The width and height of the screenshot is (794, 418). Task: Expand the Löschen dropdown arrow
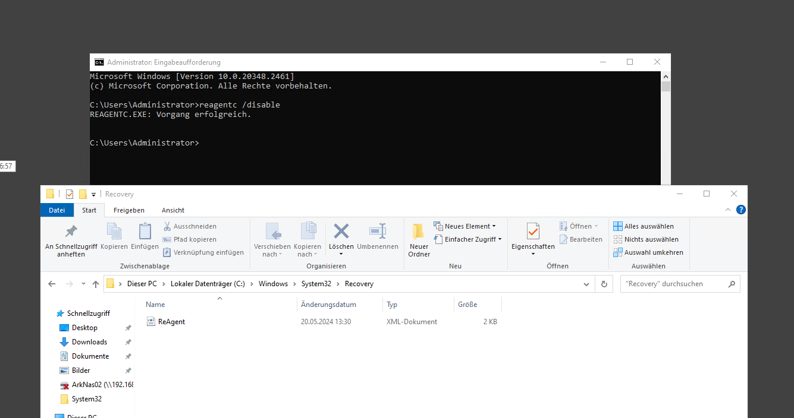tap(341, 254)
